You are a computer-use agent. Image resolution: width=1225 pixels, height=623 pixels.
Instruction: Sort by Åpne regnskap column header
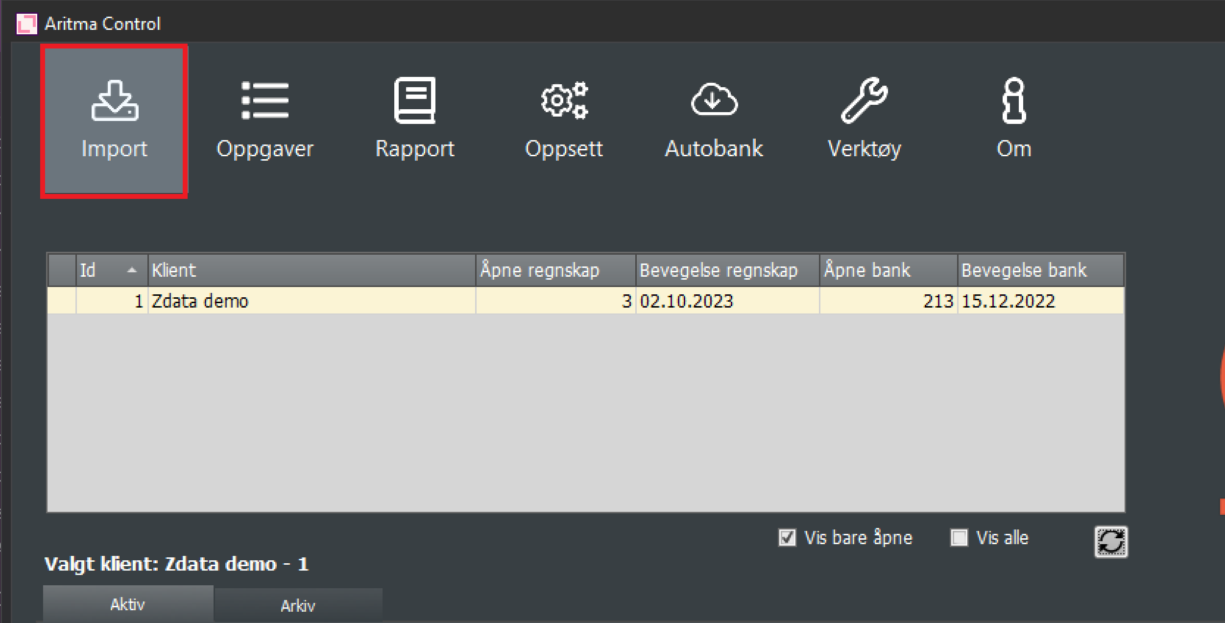pyautogui.click(x=555, y=270)
